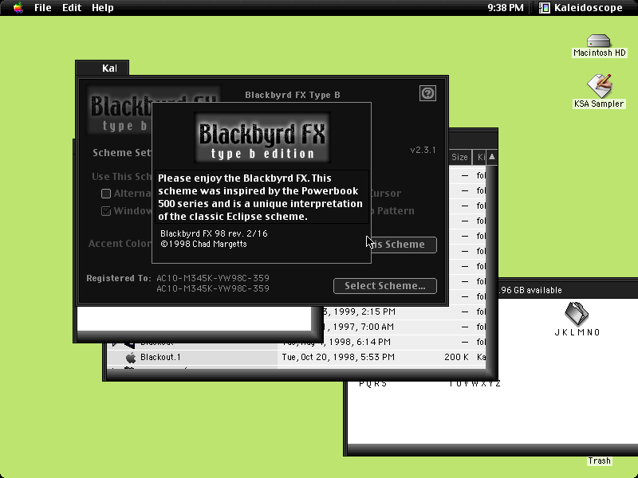The image size is (638, 478).
Task: Click the help question mark icon
Action: pos(427,93)
